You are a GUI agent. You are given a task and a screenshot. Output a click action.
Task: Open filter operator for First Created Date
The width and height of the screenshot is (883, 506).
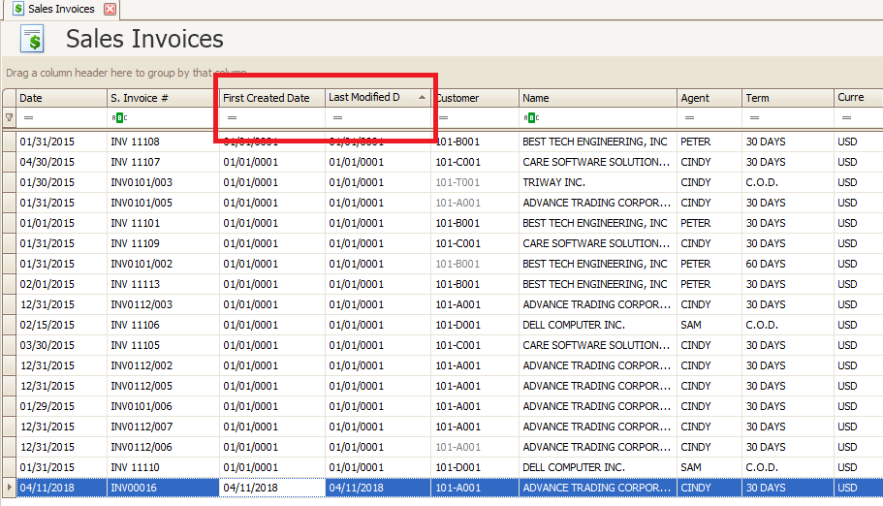click(x=232, y=117)
